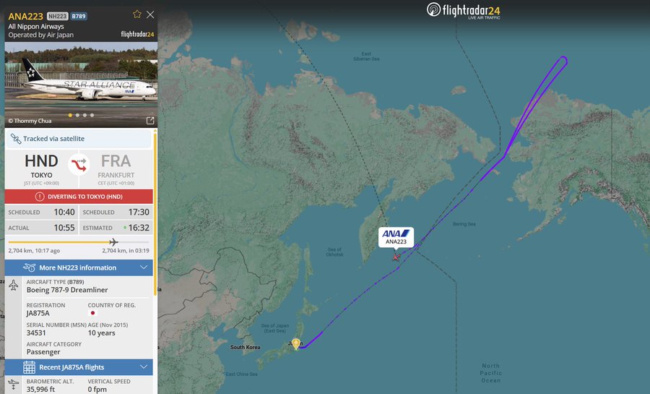This screenshot has width=650, height=394.
Task: Select the first photo carousel dot
Action: point(70,115)
